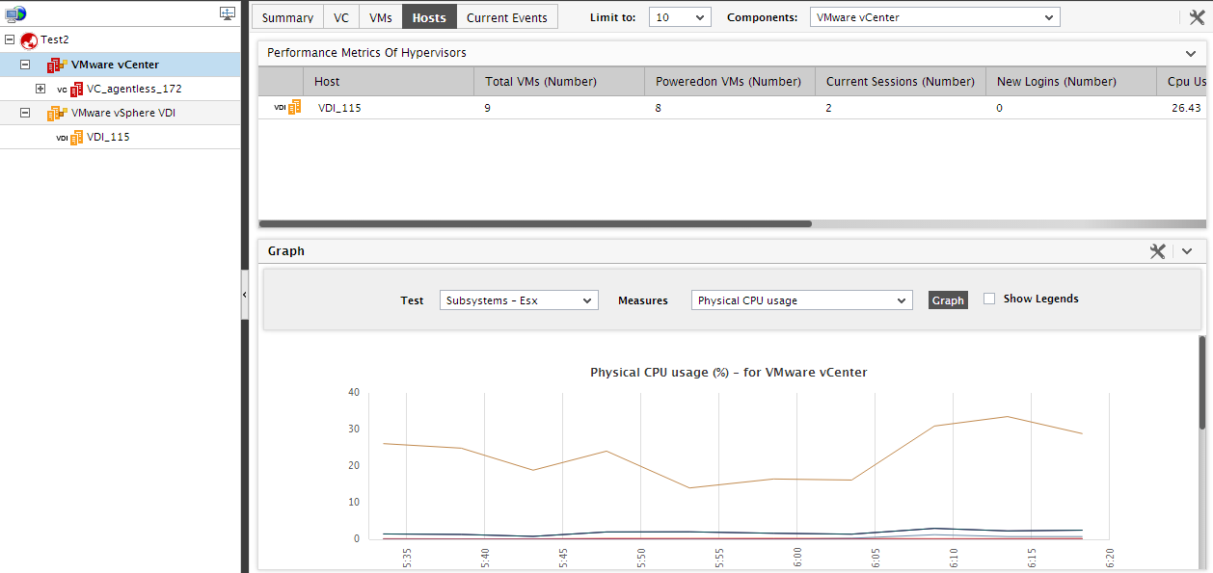Sort by New Logins (Number) column header

(x=1070, y=82)
